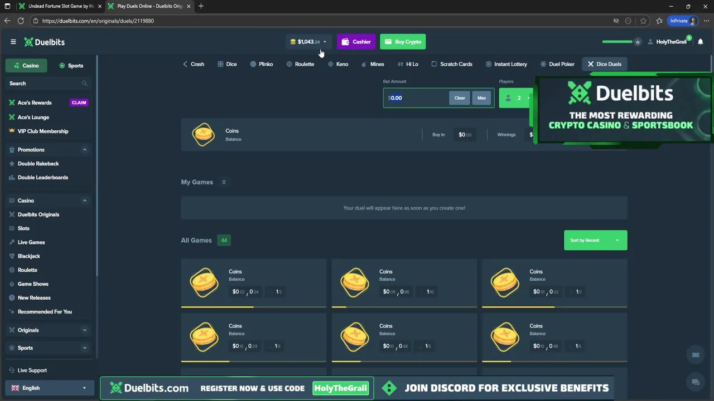This screenshot has width=714, height=401.
Task: Open the Plinko game tab
Action: point(261,64)
